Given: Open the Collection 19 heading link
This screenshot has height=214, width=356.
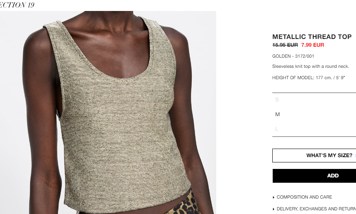Looking at the screenshot, I should [17, 5].
